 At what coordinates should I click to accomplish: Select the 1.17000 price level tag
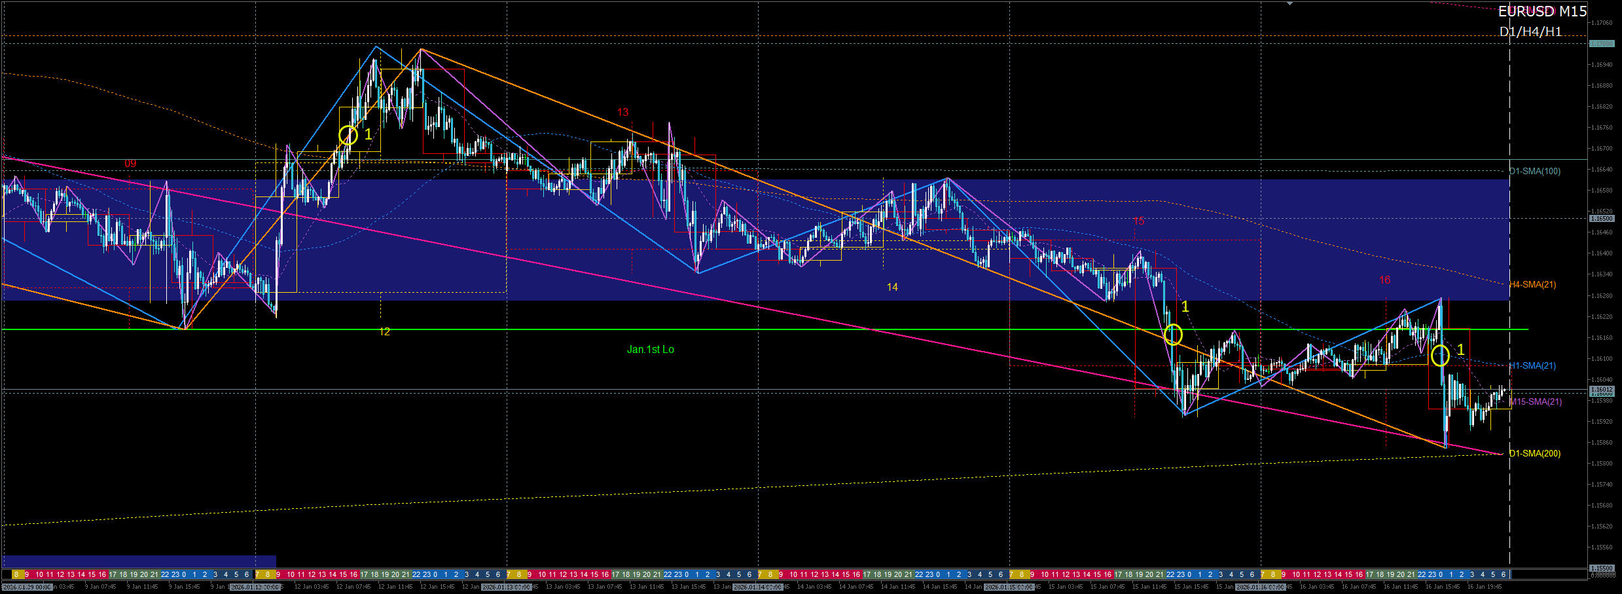click(x=1601, y=44)
